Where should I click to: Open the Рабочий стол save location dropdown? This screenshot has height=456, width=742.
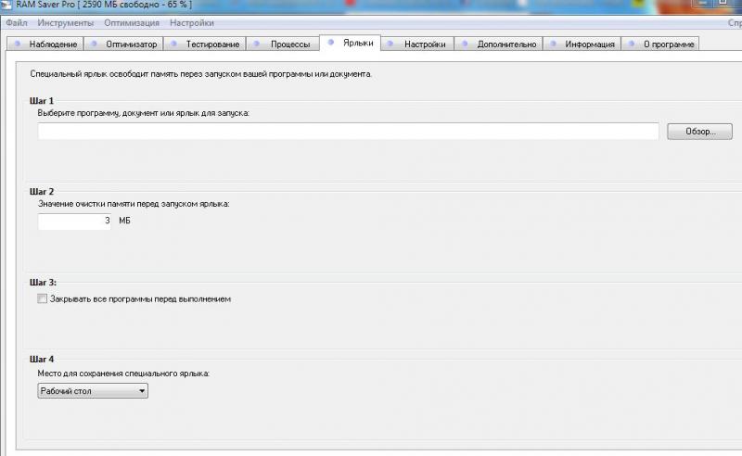(93, 391)
